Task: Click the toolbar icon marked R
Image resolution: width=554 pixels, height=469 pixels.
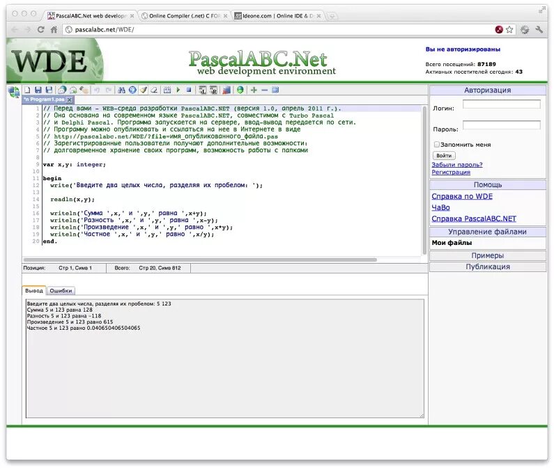Action: coord(213,90)
